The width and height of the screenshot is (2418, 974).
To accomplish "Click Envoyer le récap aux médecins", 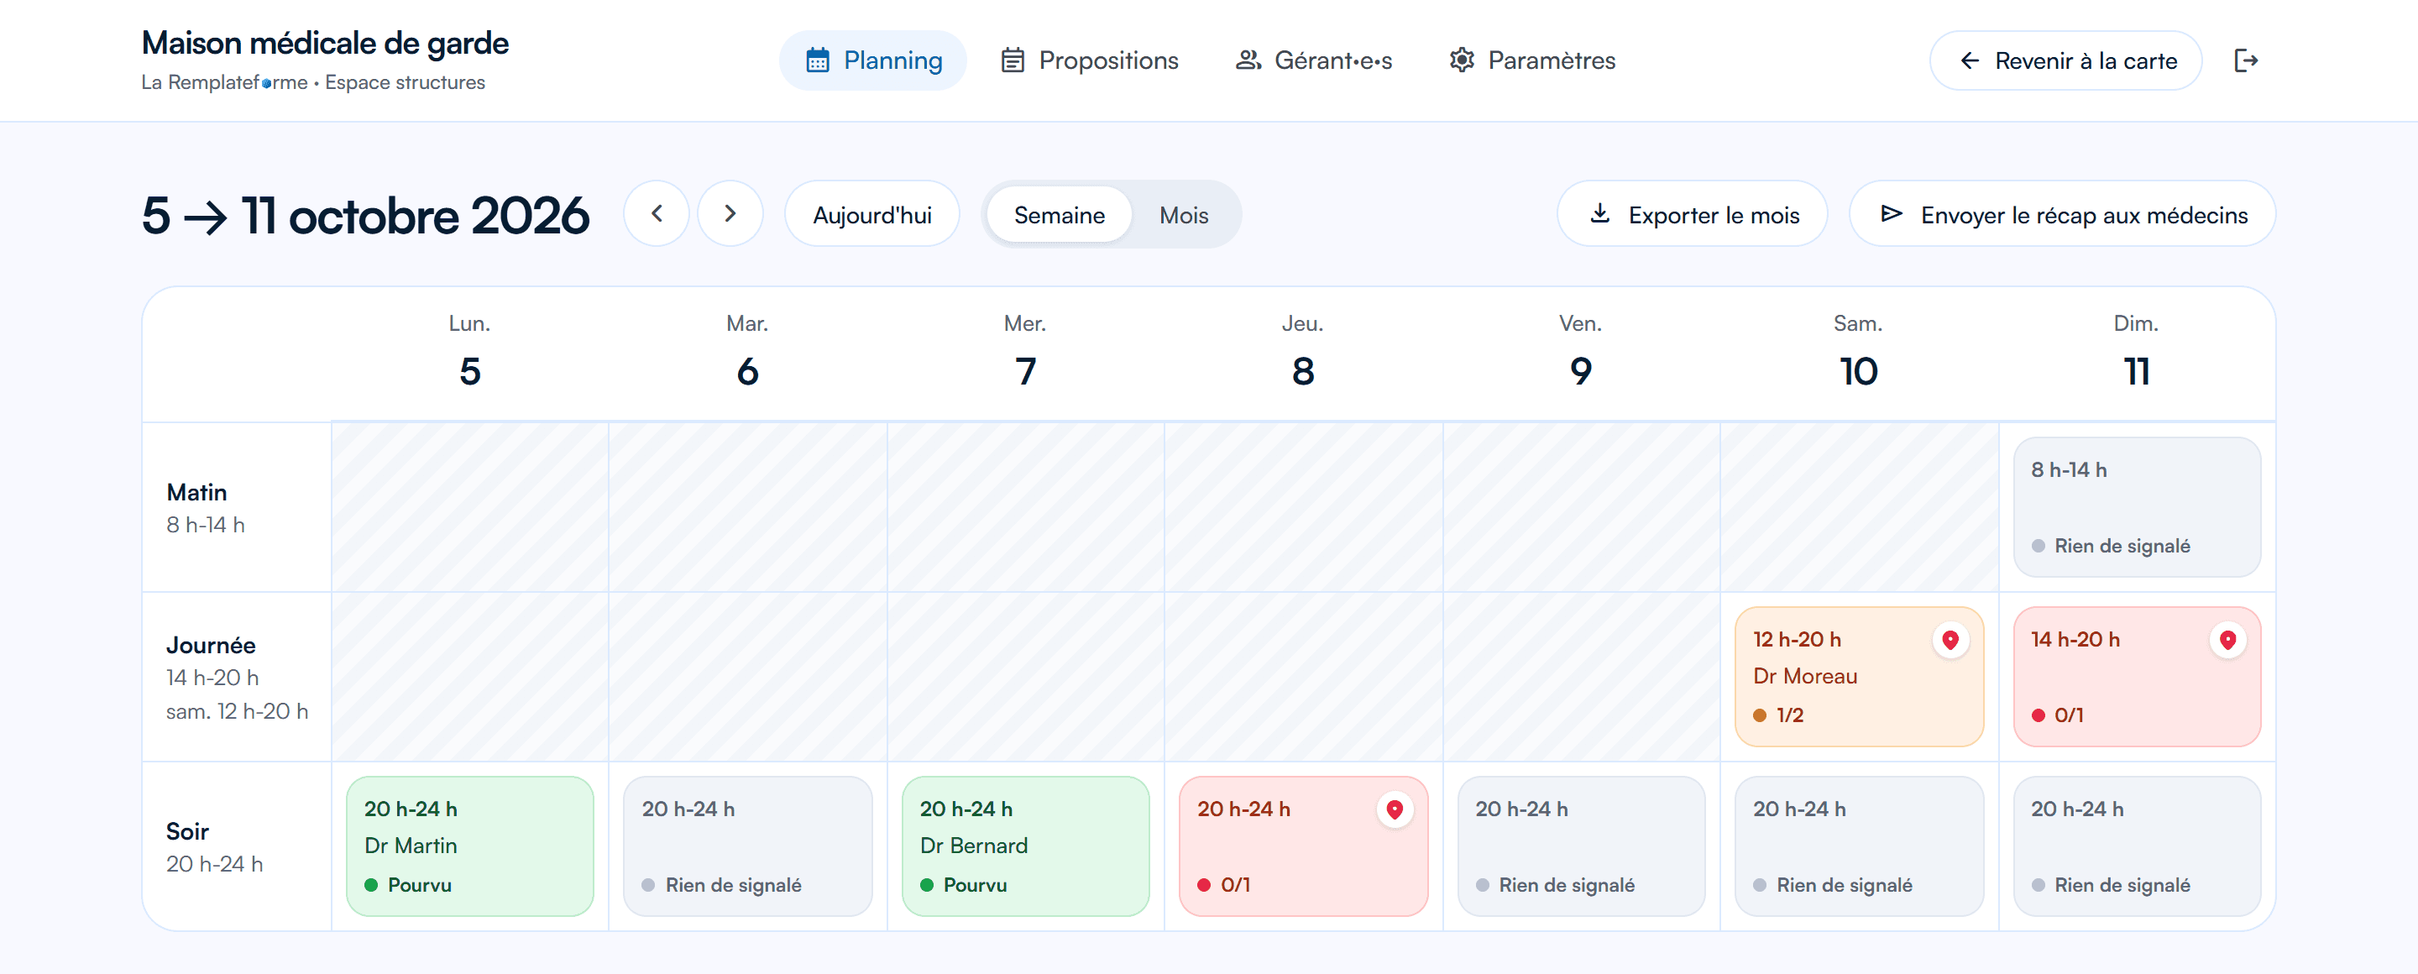I will pyautogui.click(x=2061, y=214).
